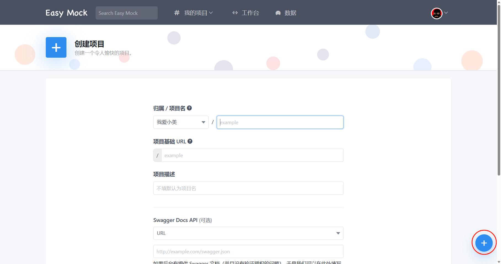The height and width of the screenshot is (264, 501).
Task: Open the 归属 owner dropdown showing 我爱小美
Action: 181,122
